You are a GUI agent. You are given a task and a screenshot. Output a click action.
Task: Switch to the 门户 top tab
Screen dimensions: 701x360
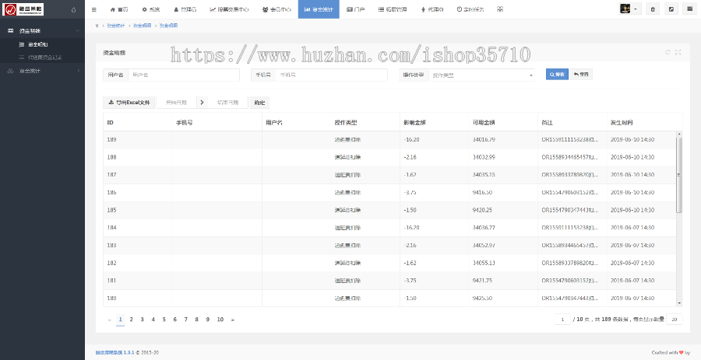tap(355, 9)
